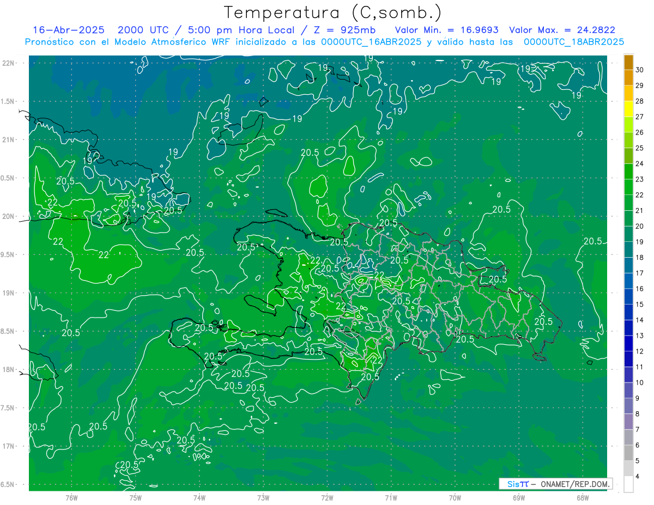
Task: Pick the yellow swatch between 27 and 28
Action: [x=628, y=109]
